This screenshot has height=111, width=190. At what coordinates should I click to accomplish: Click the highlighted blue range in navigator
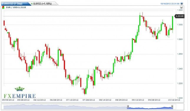click(150, 107)
